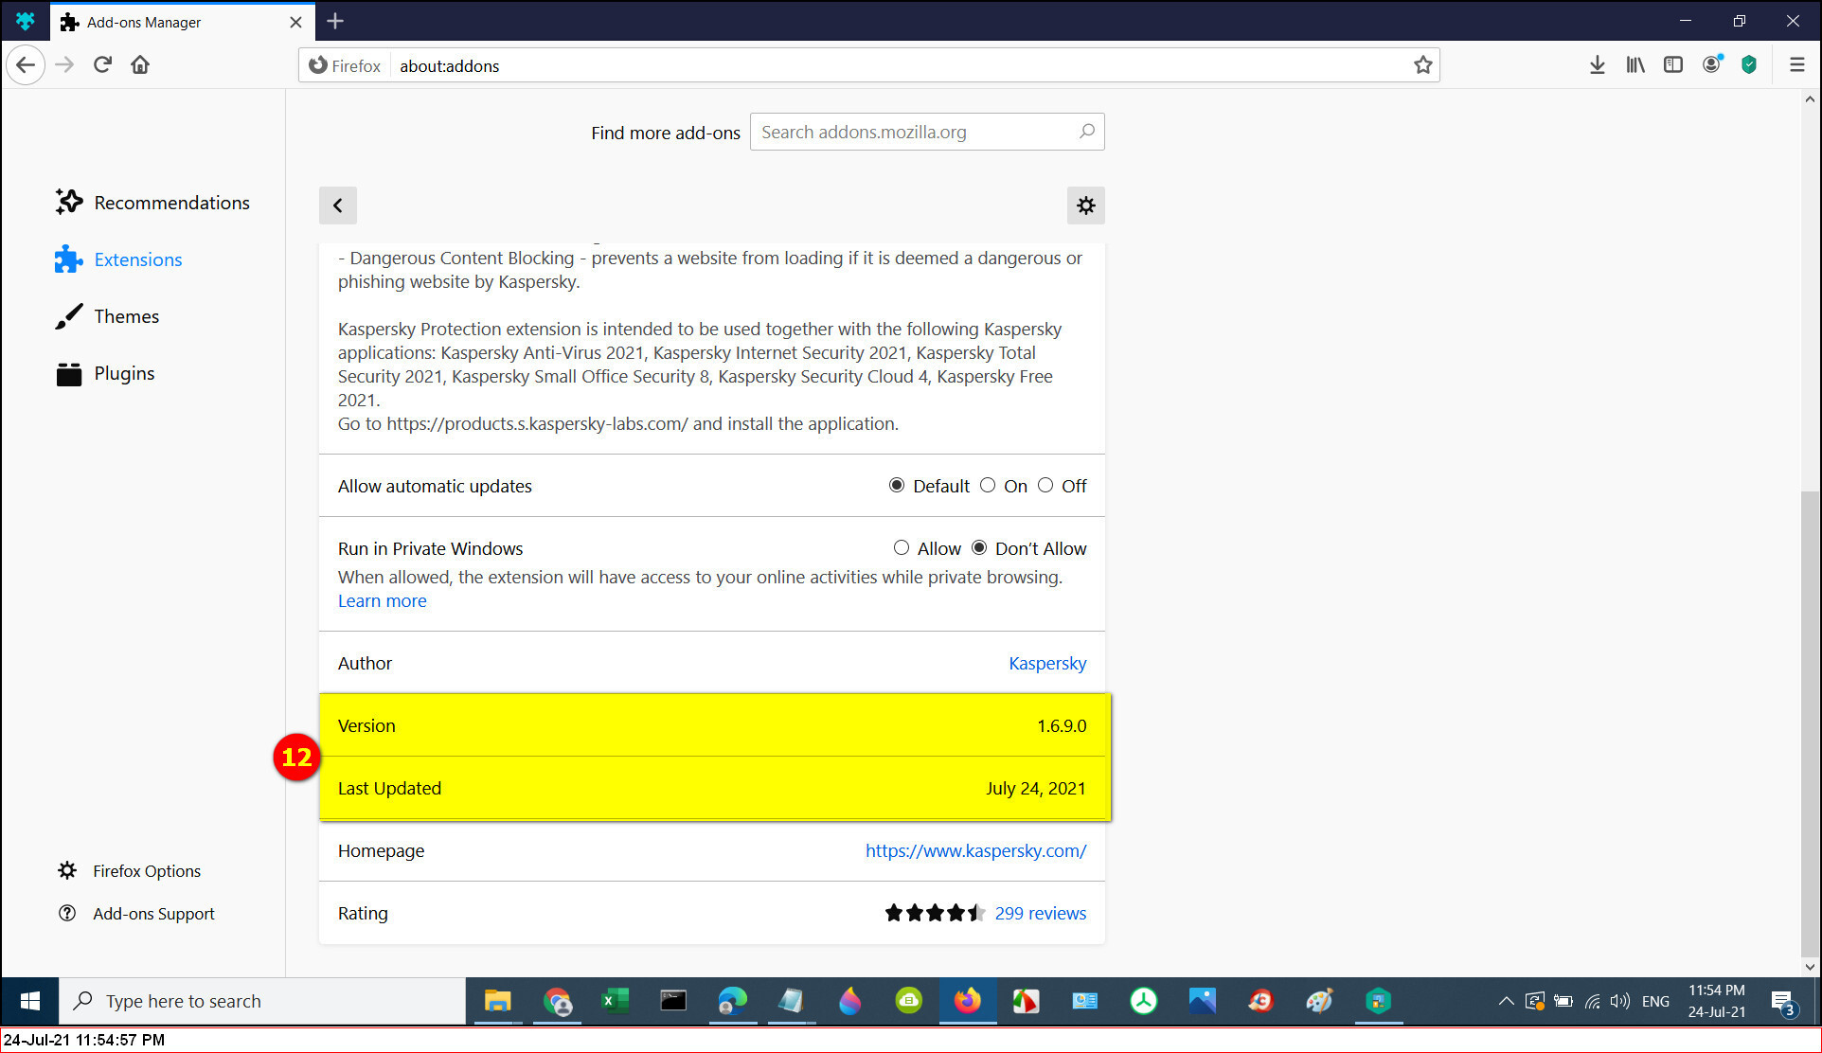1822x1053 pixels.
Task: Click the version number 1.6.9.0
Action: (1062, 725)
